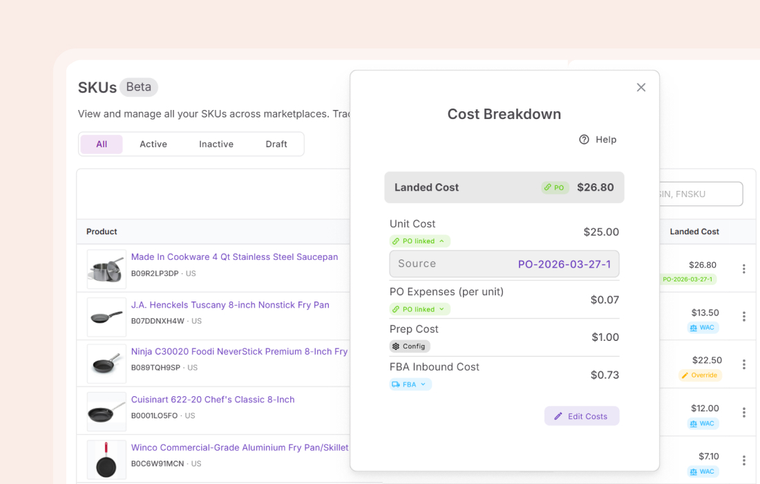Screen dimensions: 760x484
Task: Expand the PO linked dropdown under PO Expenses
Action: point(419,309)
